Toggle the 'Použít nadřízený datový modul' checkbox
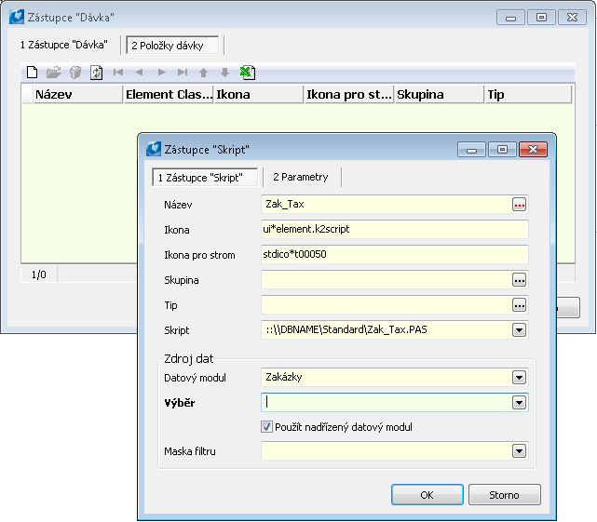 point(267,427)
